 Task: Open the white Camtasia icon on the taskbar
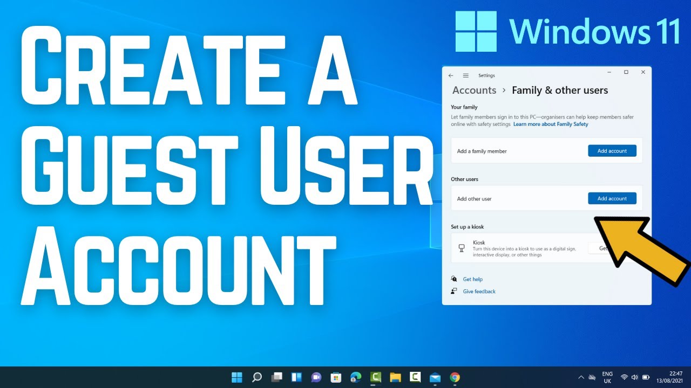415,377
